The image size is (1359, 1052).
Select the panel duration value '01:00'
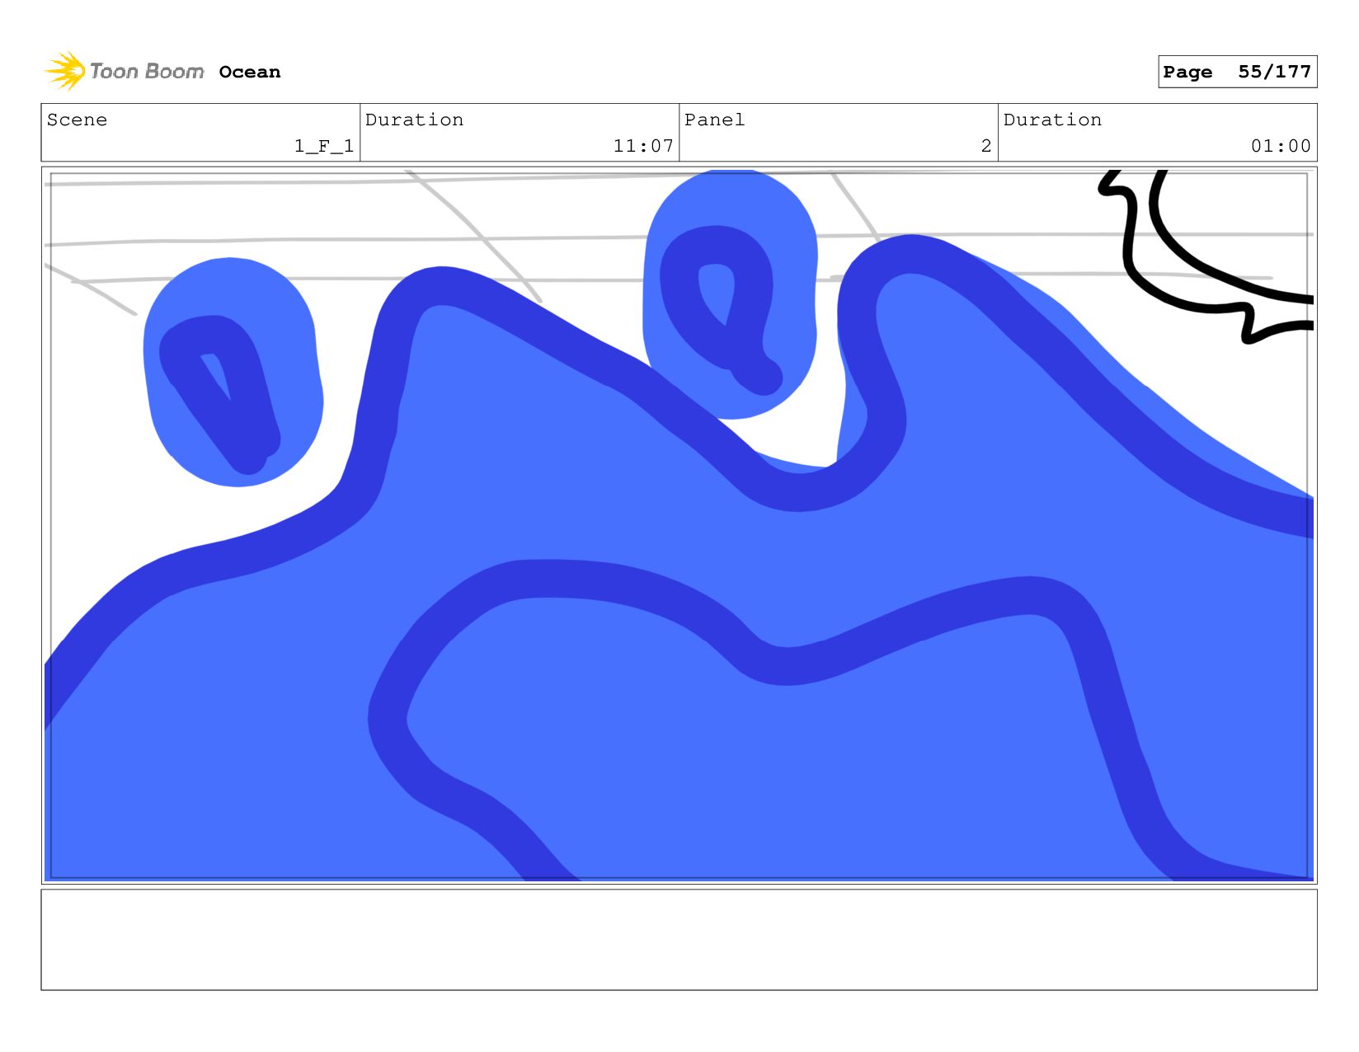(x=1281, y=146)
